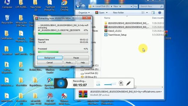Screen dimensions: 188x106
Task: Toggle the Explorer preview pane button
Action: coord(153,13)
